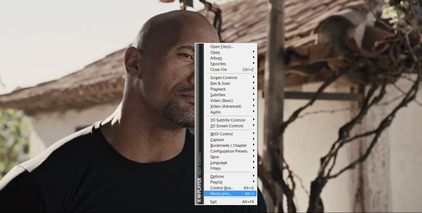The width and height of the screenshot is (422, 213).
Task: Expand Video (Basic) submenu
Action: 221,101
